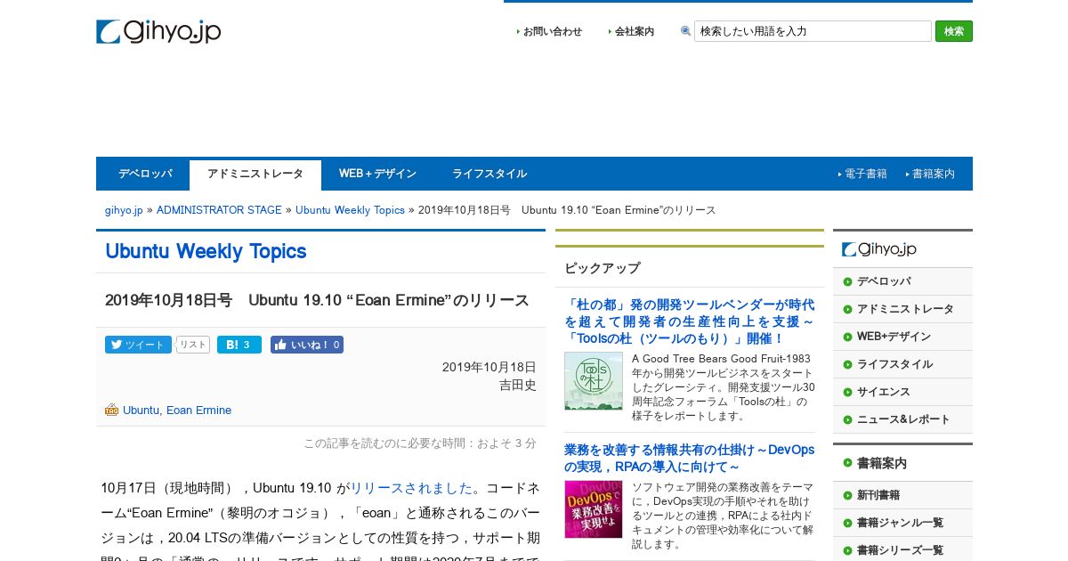Click the gihyo.jp header logo
This screenshot has width=1068, height=561.
(158, 31)
